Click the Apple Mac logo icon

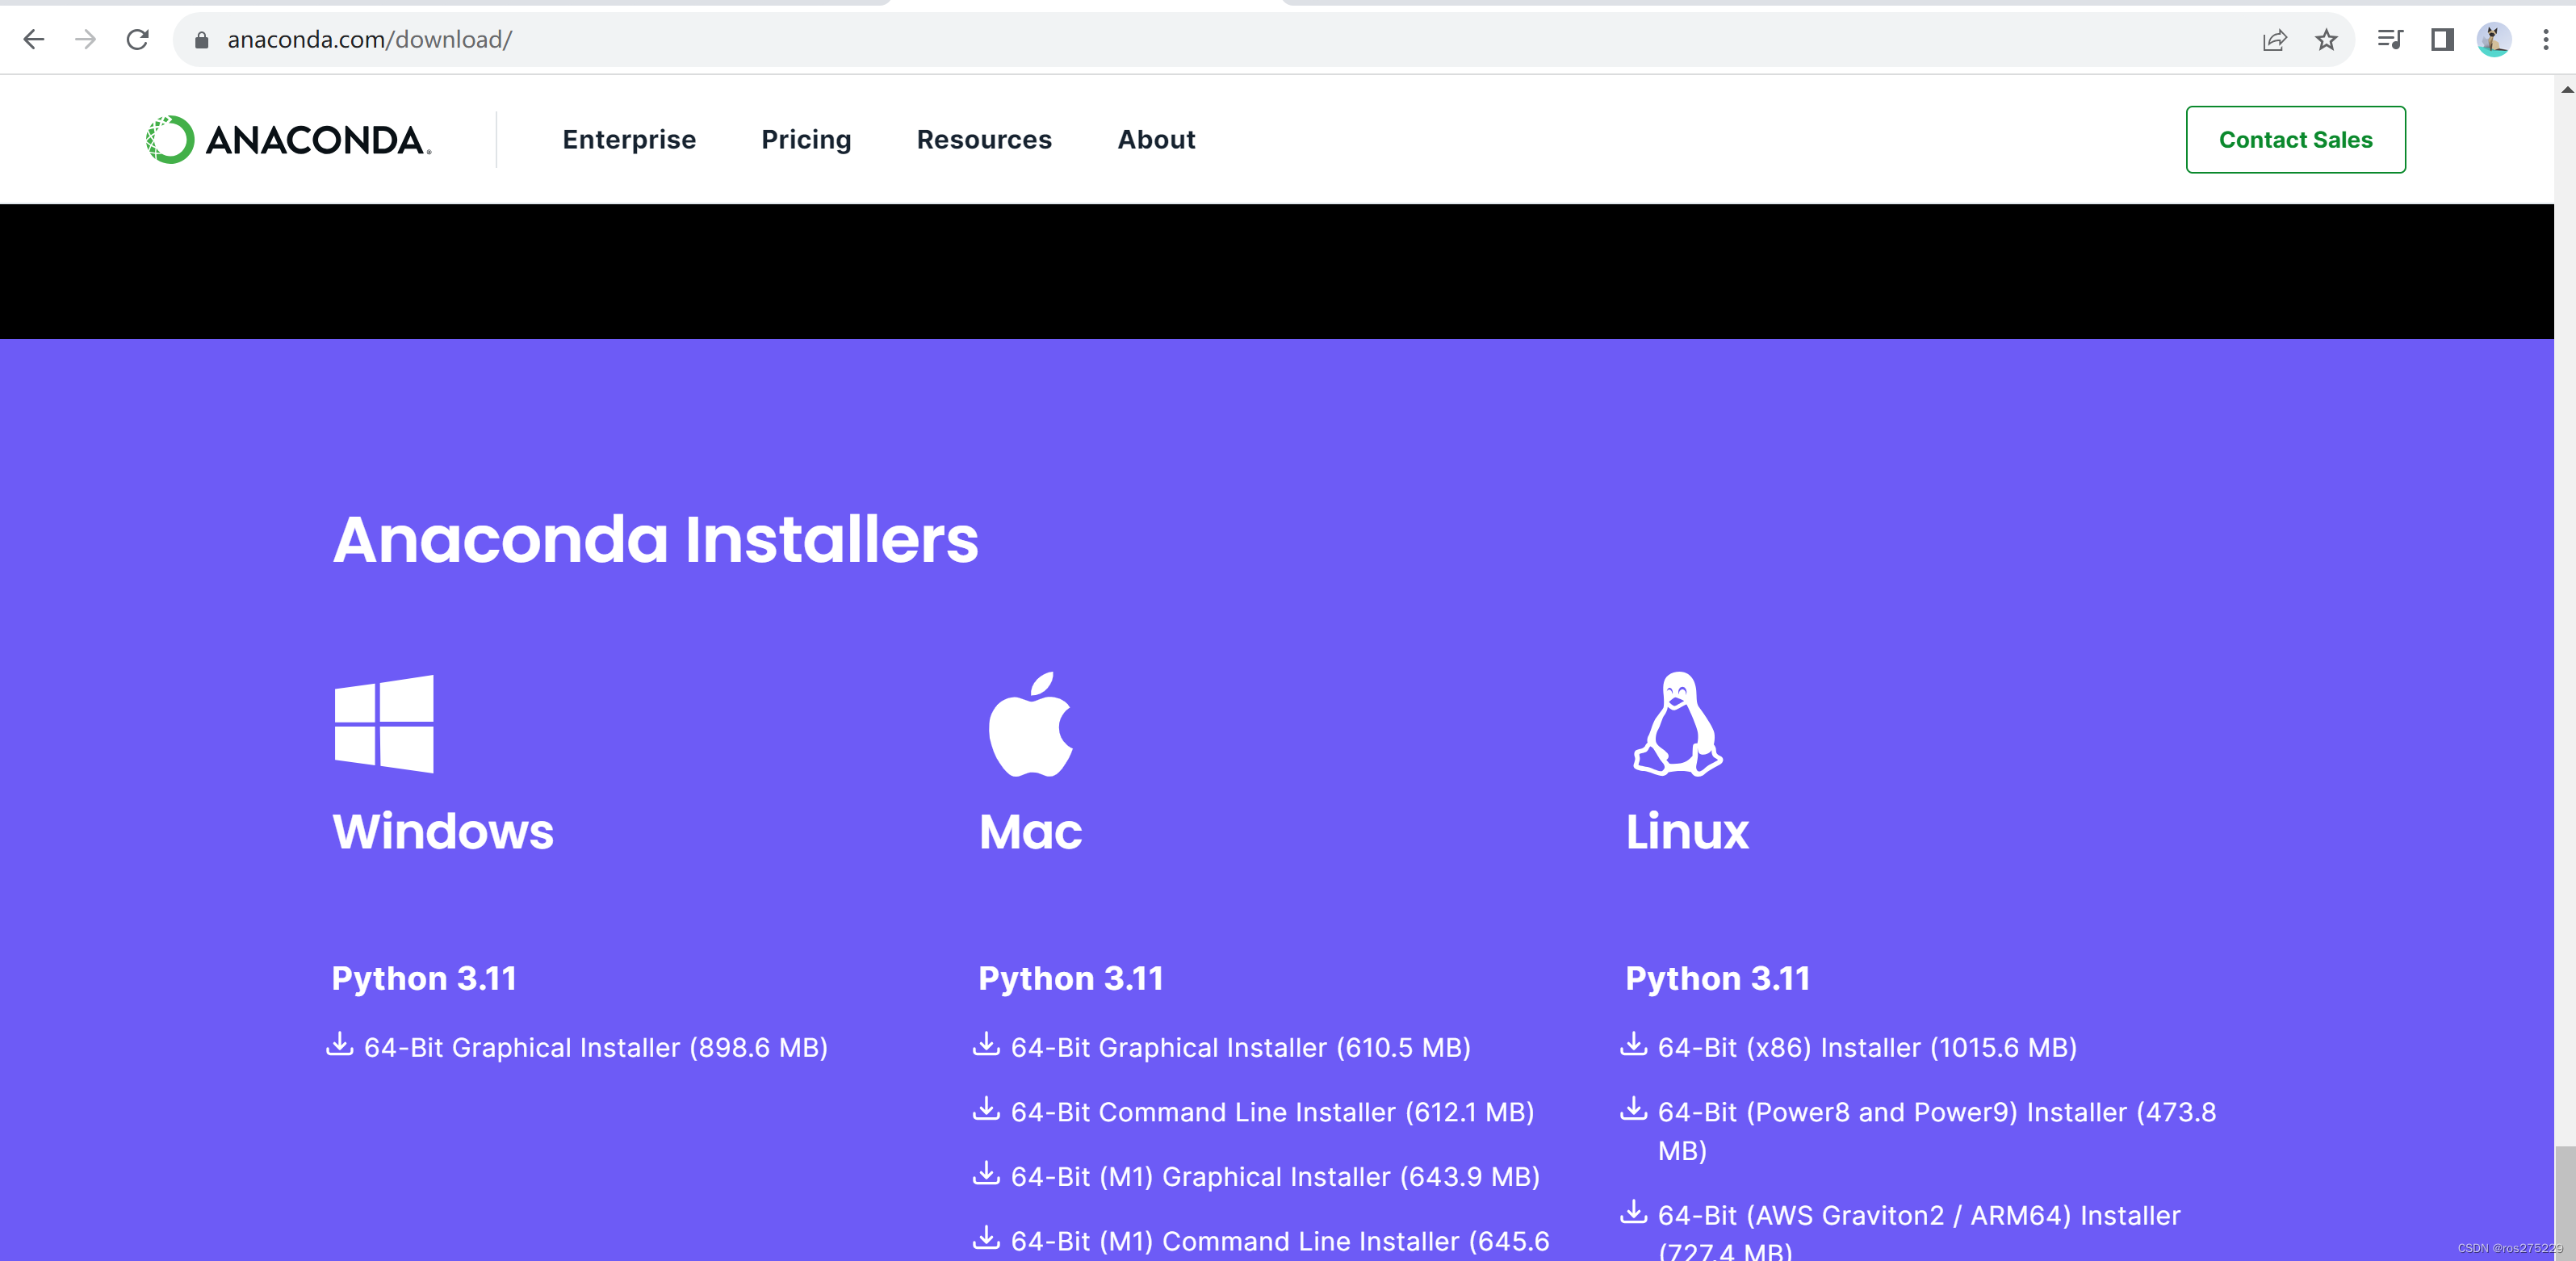coord(1030,723)
